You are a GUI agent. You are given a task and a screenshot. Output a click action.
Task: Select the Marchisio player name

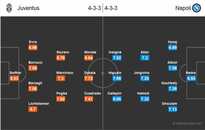65,73
